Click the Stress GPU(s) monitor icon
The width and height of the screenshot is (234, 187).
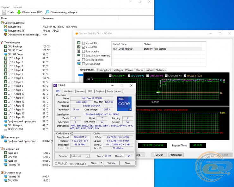[x=79, y=64]
